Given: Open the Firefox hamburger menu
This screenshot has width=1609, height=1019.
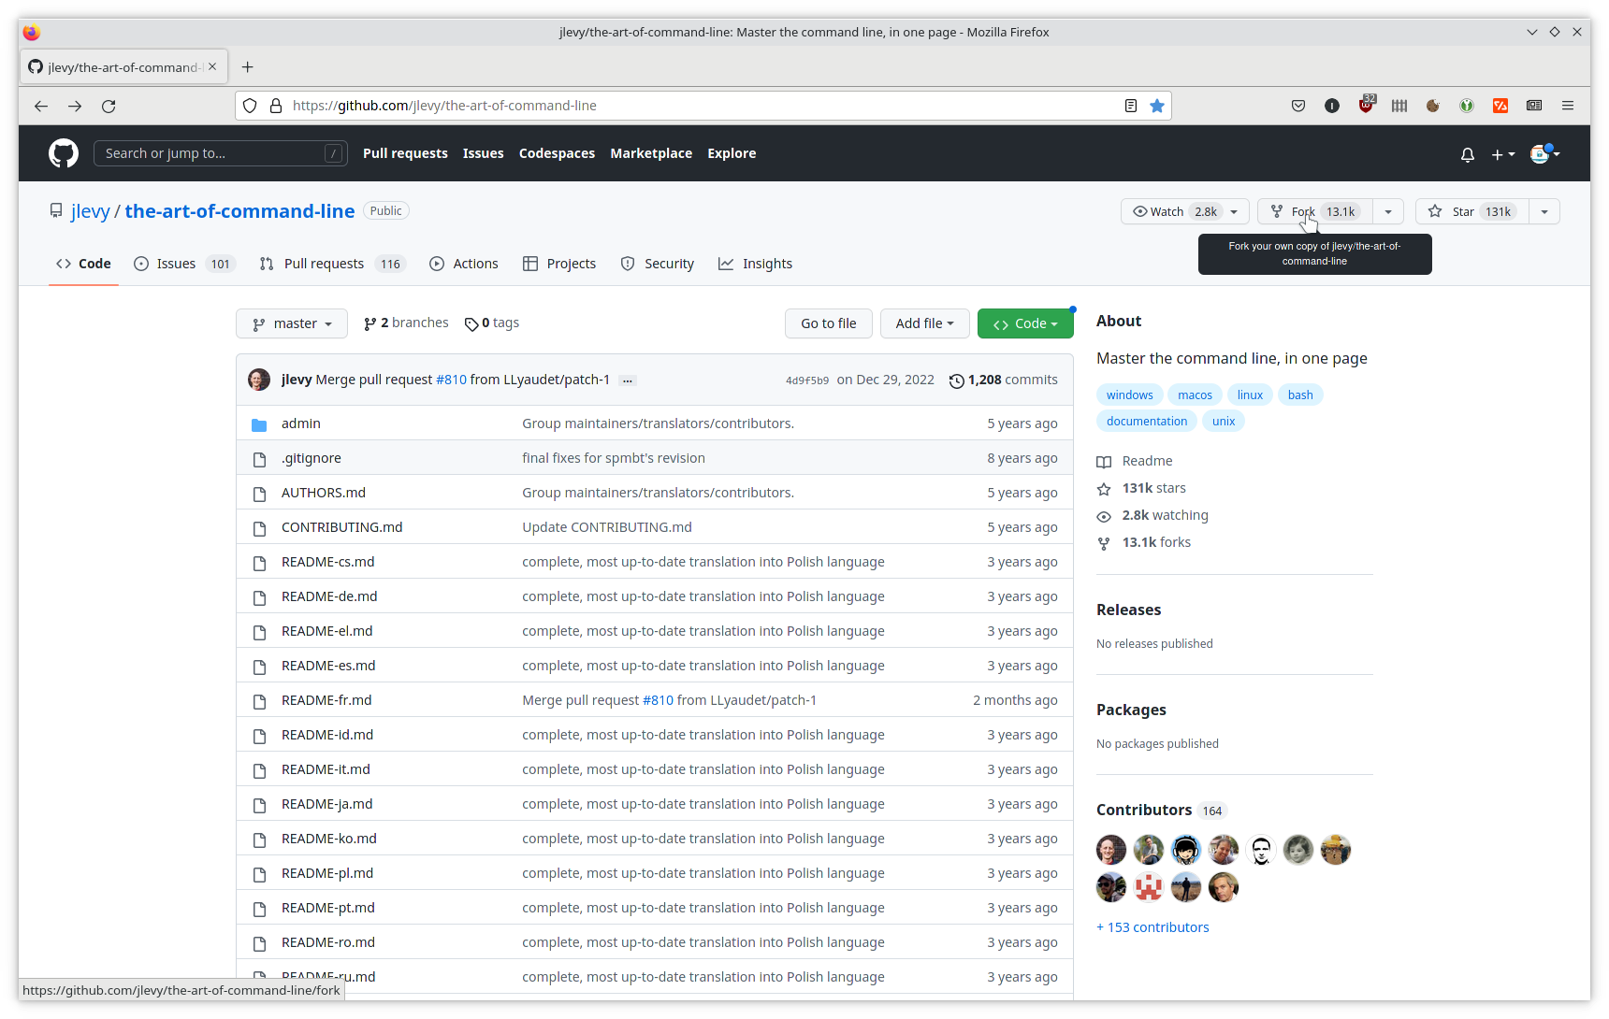Looking at the screenshot, I should coord(1568,106).
